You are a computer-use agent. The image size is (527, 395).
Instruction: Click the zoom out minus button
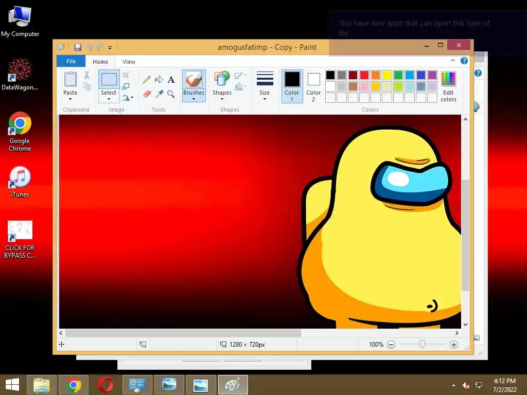391,344
